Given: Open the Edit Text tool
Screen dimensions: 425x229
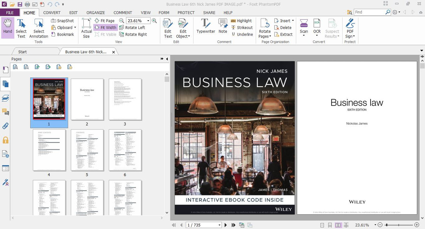Looking at the screenshot, I should tap(168, 28).
